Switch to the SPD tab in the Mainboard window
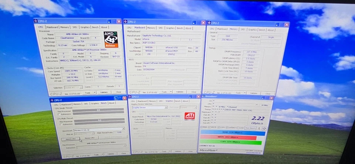 [x=160, y=28]
